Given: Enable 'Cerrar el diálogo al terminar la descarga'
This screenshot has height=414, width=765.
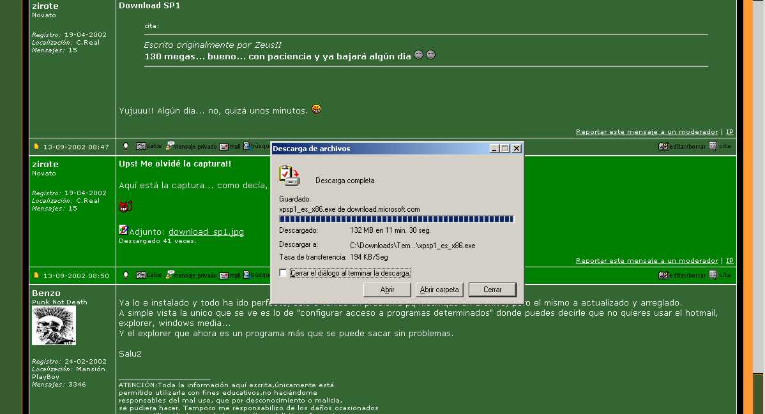Looking at the screenshot, I should point(283,272).
